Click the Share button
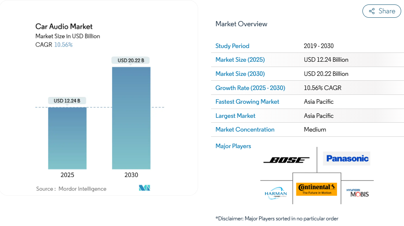 381,11
